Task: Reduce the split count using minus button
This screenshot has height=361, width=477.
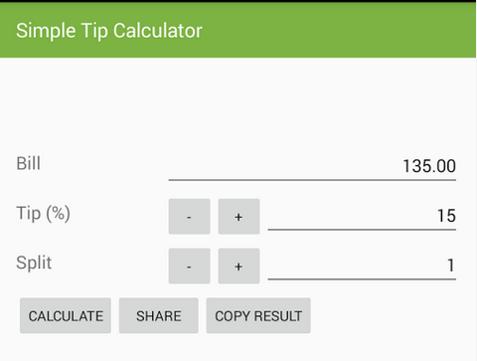Action: (x=189, y=266)
